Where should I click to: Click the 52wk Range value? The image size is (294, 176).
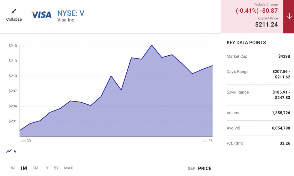point(281,95)
